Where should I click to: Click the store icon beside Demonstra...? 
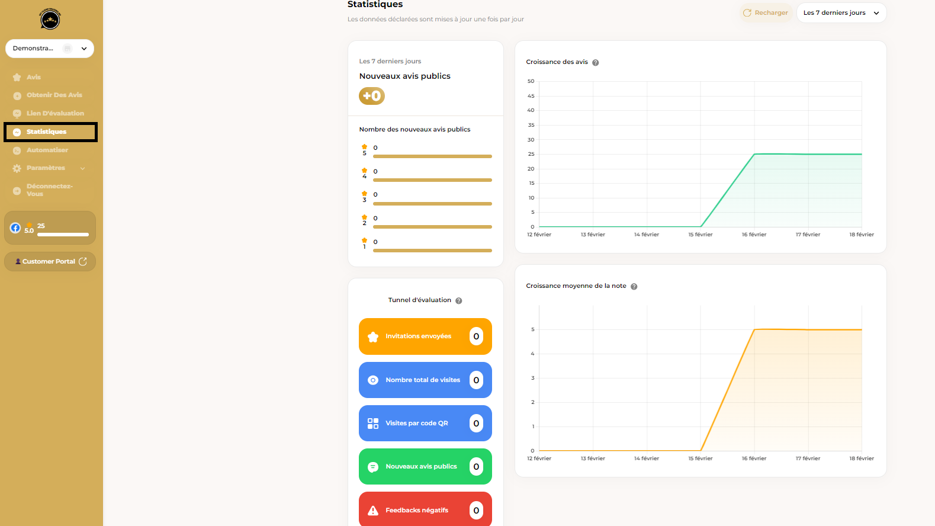68,49
